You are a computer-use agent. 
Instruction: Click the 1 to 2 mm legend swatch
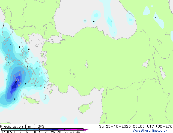[x=17, y=129]
